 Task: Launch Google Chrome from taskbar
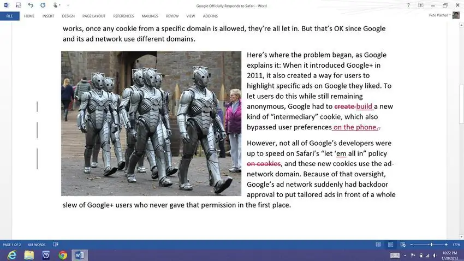(x=63, y=255)
